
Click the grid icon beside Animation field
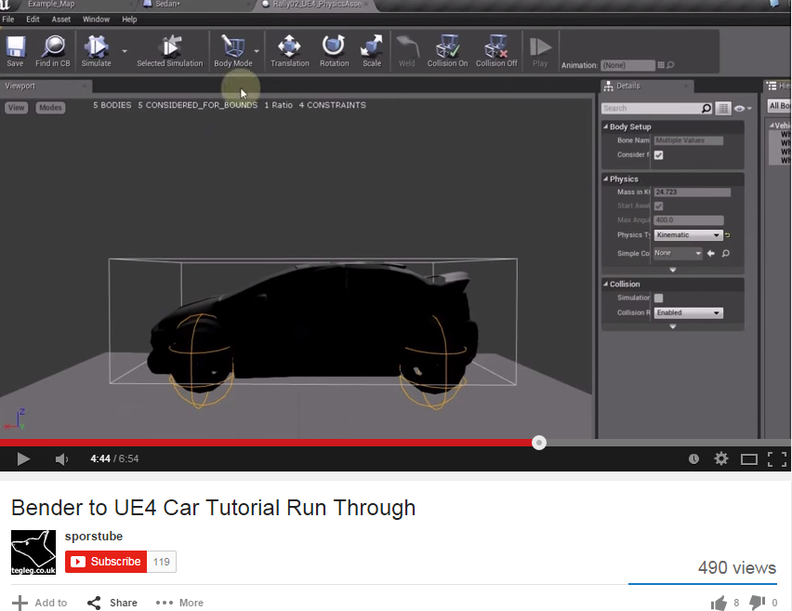point(661,65)
